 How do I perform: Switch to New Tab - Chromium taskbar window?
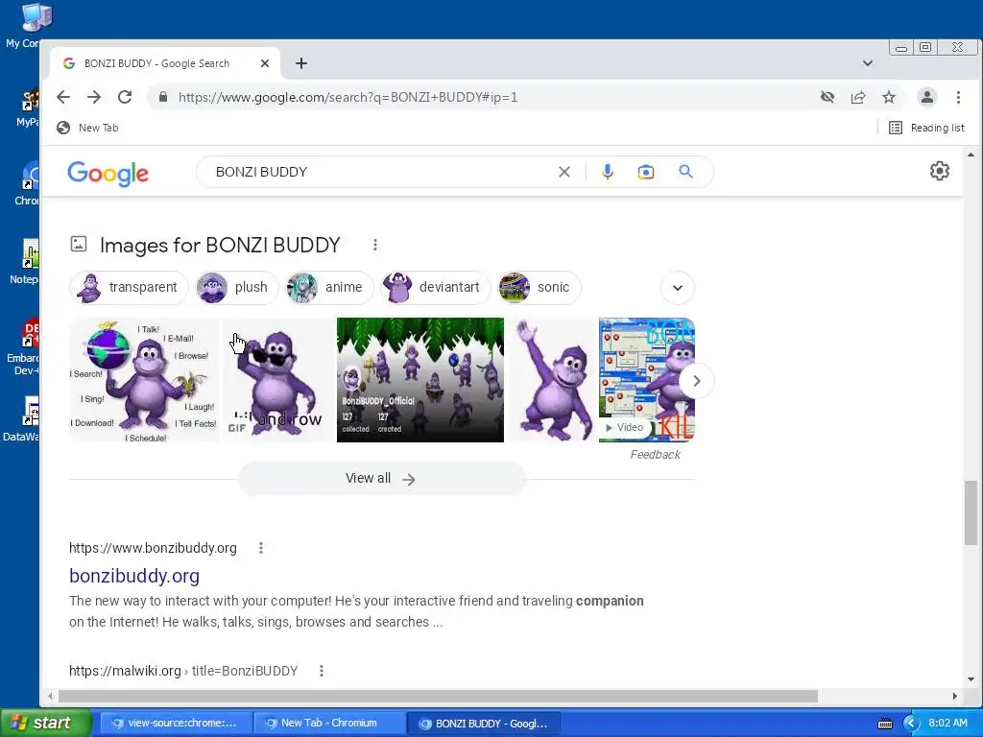[329, 724]
